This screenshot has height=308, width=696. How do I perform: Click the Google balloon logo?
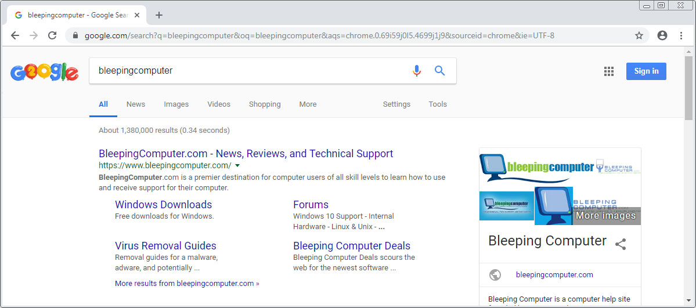[44, 73]
